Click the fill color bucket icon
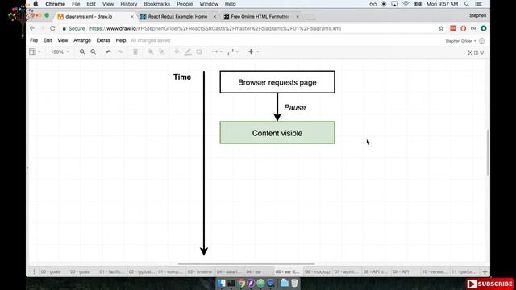The height and width of the screenshot is (290, 516). coord(177,52)
